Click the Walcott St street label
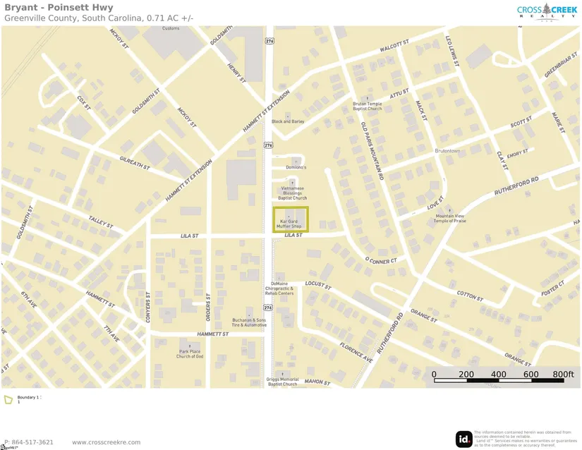582x450 pixels. click(394, 47)
